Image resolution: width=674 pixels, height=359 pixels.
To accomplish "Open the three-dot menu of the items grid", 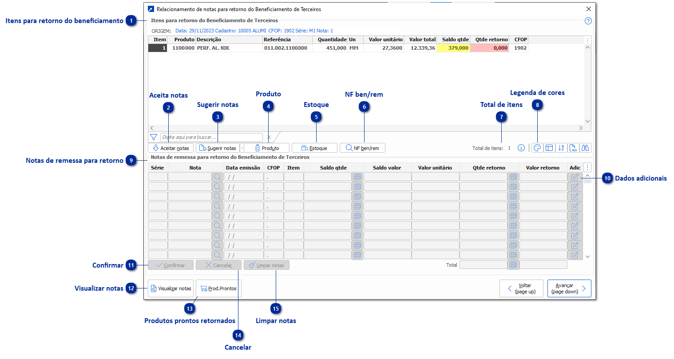I will coord(588,40).
